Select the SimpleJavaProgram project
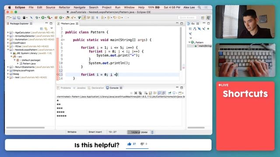The width and height of the screenshot is (280, 157). point(24,71)
